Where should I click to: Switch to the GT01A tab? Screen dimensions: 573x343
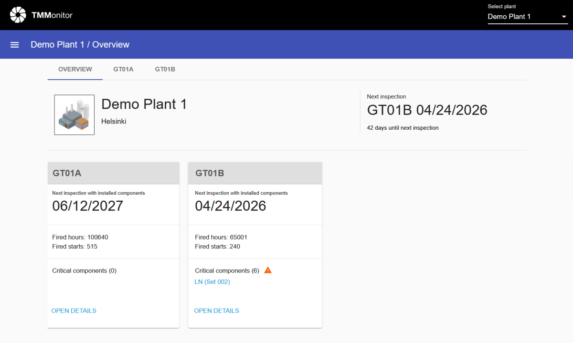point(123,69)
